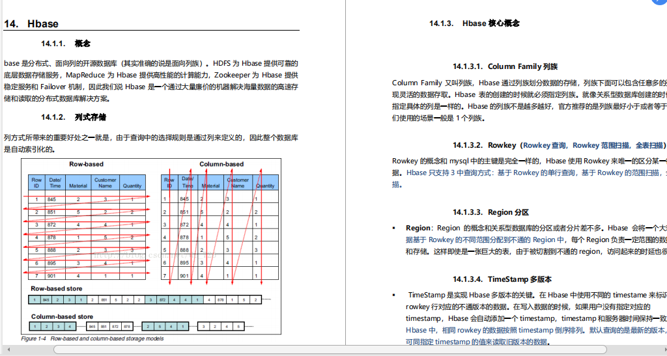Click the paragraph mentioning "MapReduce 为 Hbase"
The height and width of the screenshot is (356, 667).
151,81
